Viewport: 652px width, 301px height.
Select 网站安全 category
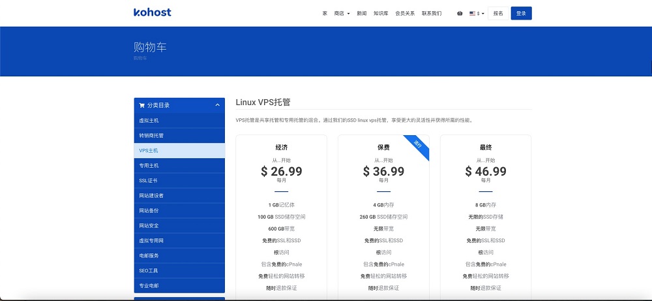point(179,226)
